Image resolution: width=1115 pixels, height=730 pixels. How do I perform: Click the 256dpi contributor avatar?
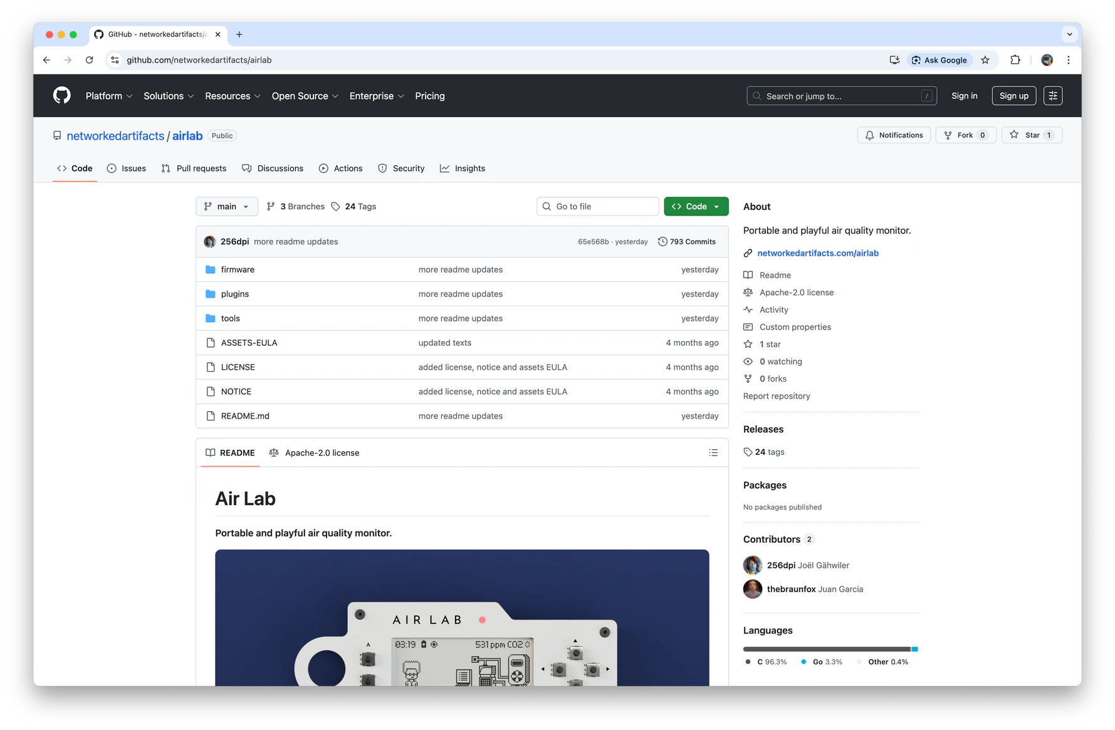click(x=753, y=565)
